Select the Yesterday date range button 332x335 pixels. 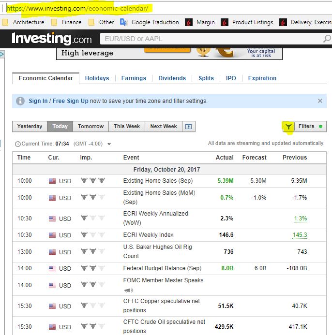pyautogui.click(x=30, y=127)
